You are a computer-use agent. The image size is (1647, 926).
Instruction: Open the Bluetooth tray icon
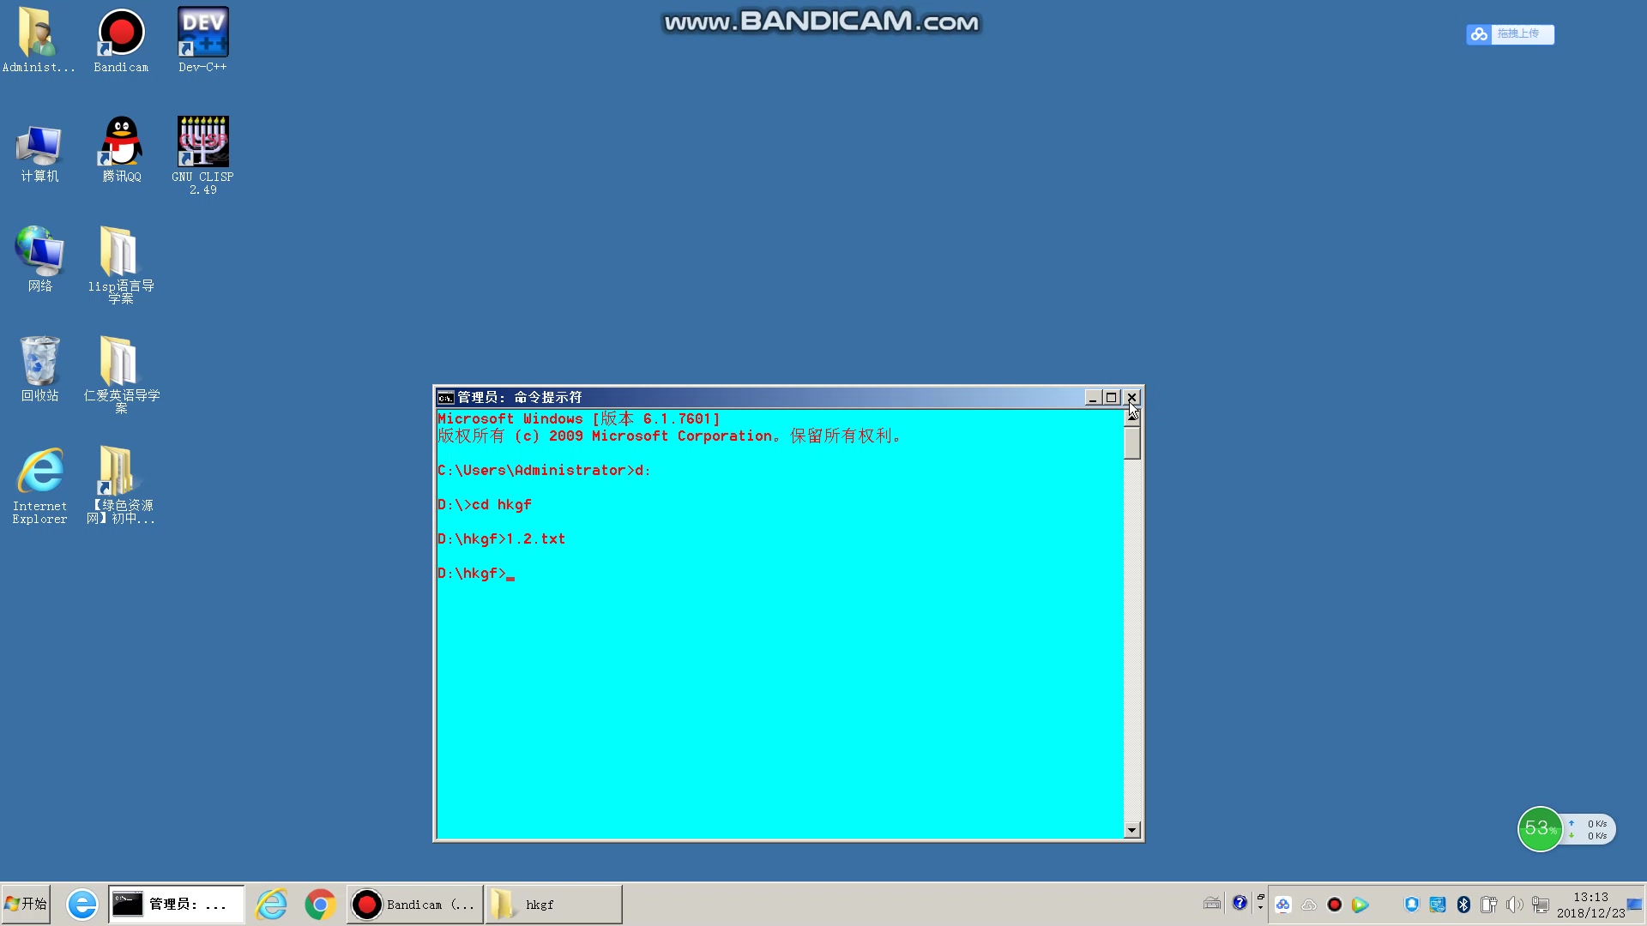coord(1463,905)
